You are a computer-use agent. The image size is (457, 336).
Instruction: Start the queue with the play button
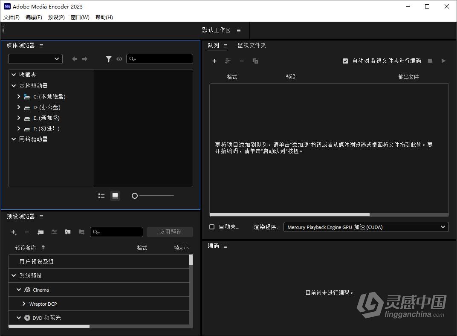click(x=443, y=61)
